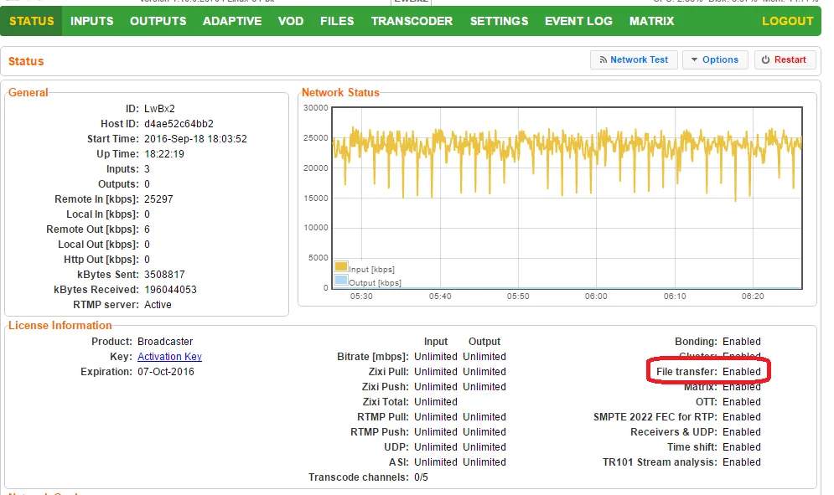
Task: Run the Network Test
Action: point(634,59)
